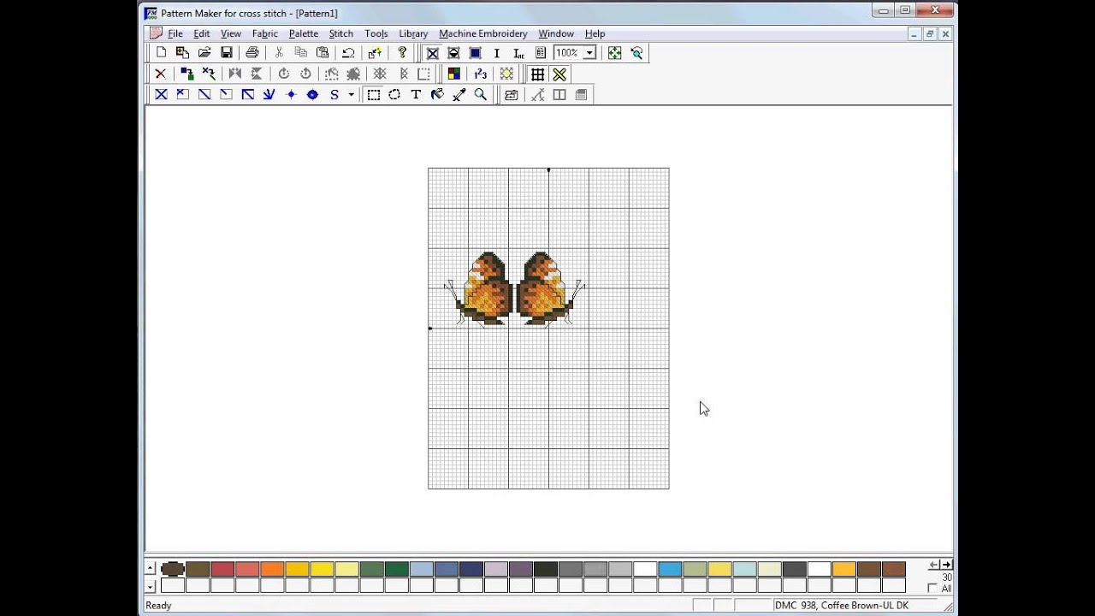Screen dimensions: 1095x616
Task: Undo the last action with the curved arrow
Action: click(348, 53)
